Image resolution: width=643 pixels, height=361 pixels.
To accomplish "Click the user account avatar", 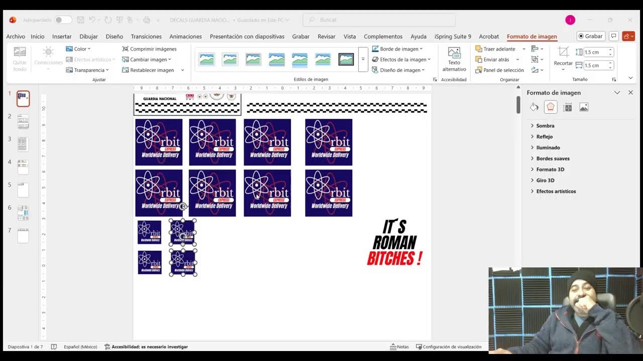I will click(570, 20).
